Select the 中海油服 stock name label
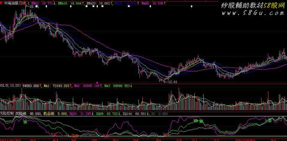Image resolution: width=287 pixels, height=141 pixels. pos(11,3)
